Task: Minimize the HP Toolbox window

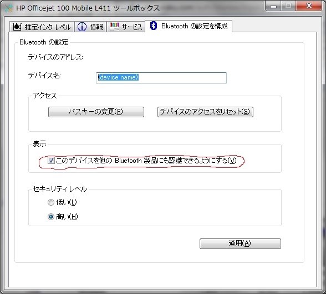Action: pos(273,6)
